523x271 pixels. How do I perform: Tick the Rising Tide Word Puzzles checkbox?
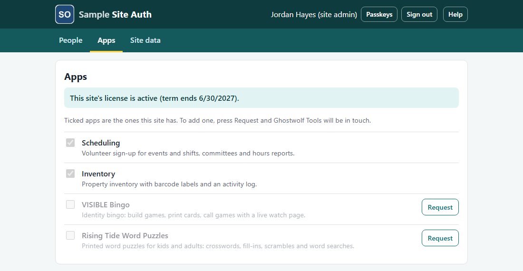pyautogui.click(x=70, y=235)
